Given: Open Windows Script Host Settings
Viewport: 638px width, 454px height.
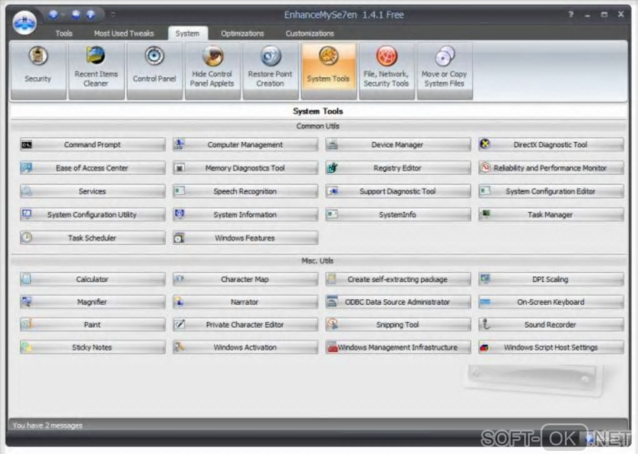Looking at the screenshot, I should [550, 347].
